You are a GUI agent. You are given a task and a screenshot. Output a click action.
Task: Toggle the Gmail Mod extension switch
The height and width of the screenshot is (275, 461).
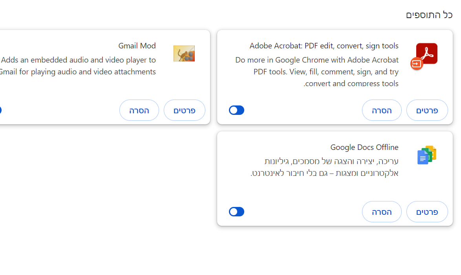tap(0, 110)
